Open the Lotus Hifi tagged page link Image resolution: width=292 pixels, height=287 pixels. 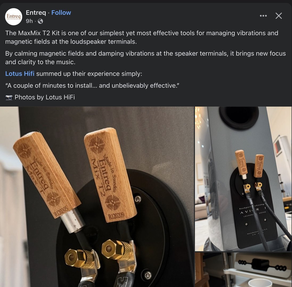pos(20,74)
